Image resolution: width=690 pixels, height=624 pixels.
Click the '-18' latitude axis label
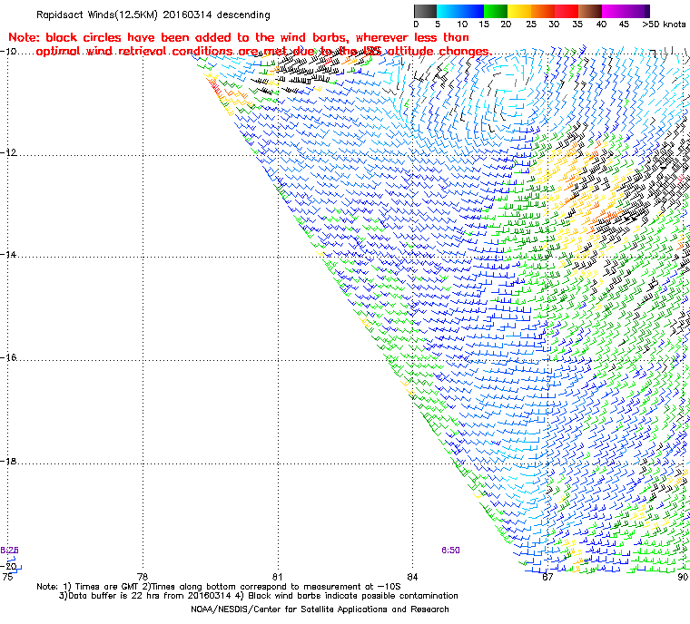(x=8, y=461)
